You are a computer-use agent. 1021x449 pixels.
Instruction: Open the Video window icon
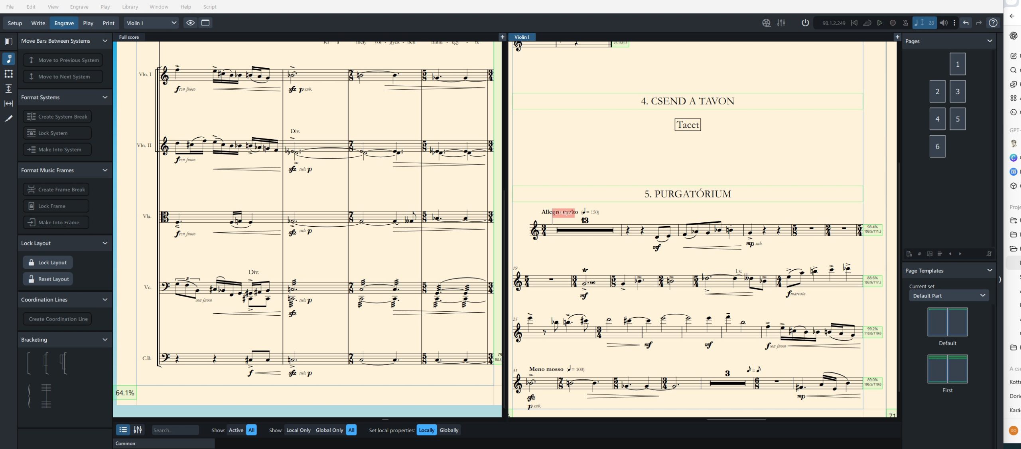[x=766, y=23]
